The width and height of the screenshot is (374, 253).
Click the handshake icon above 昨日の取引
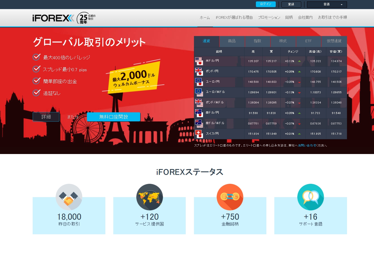point(69,197)
